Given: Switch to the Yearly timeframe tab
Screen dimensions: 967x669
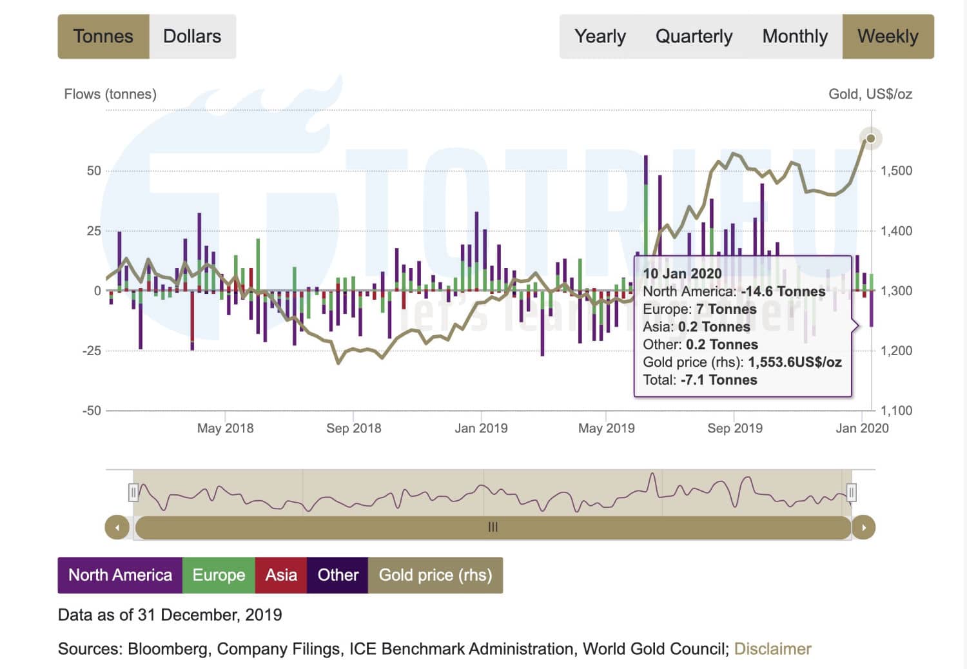Looking at the screenshot, I should [600, 37].
